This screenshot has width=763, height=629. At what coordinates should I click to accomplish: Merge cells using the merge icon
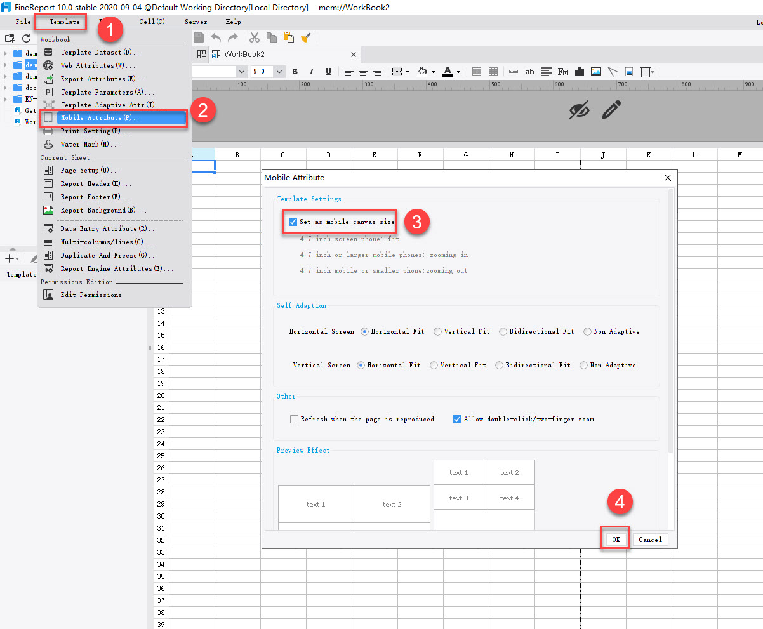pyautogui.click(x=477, y=71)
